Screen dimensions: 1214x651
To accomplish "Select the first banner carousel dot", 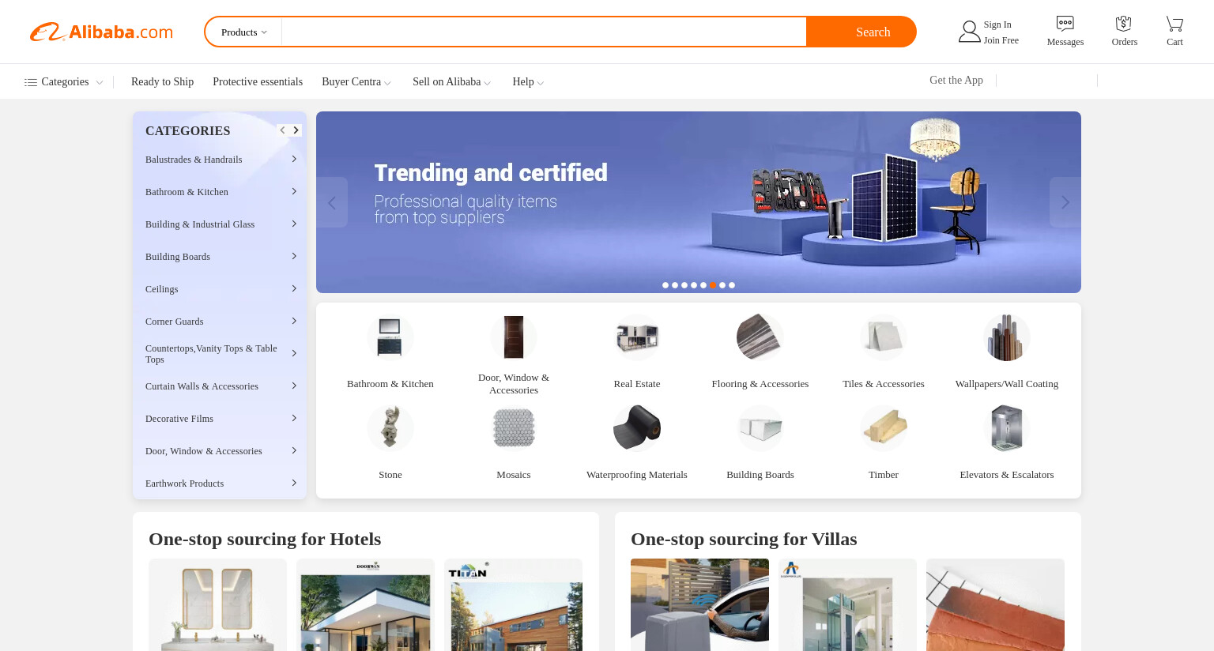I will 665,285.
